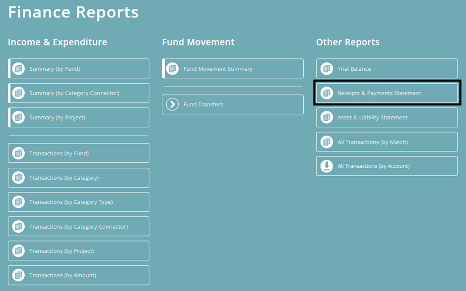The height and width of the screenshot is (291, 466).
Task: Click the arrow icon on Fund Transfers
Action: click(x=173, y=104)
